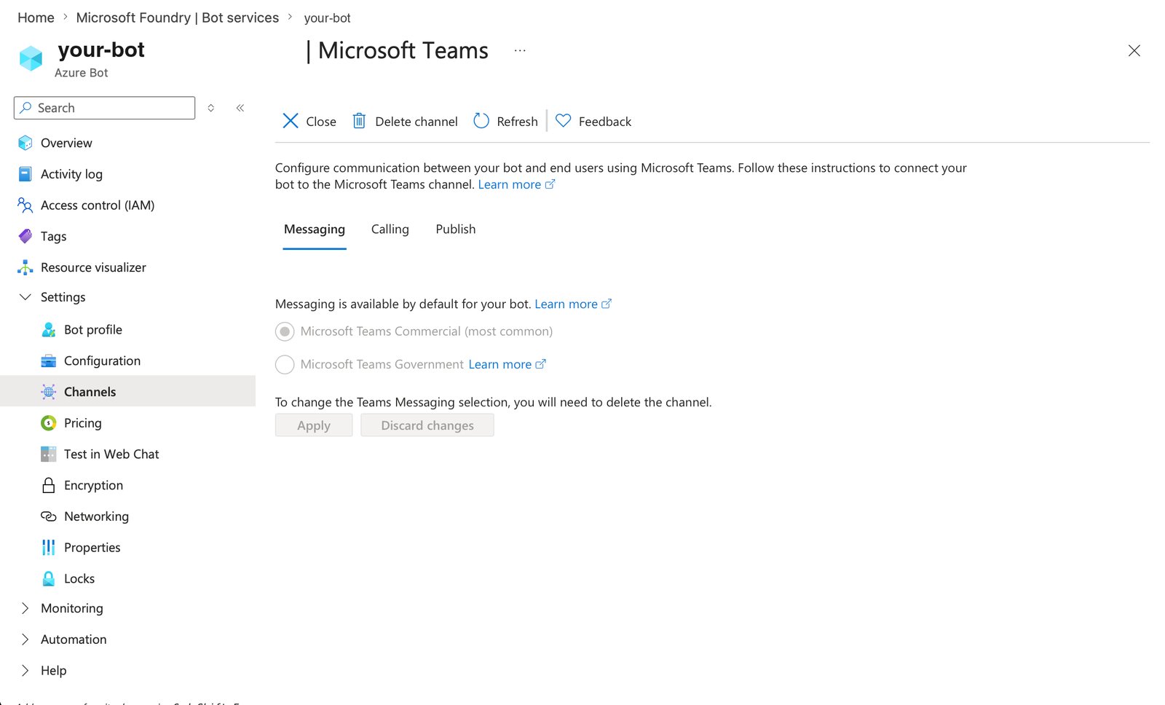Click the Configuration toolbox icon

click(x=49, y=361)
